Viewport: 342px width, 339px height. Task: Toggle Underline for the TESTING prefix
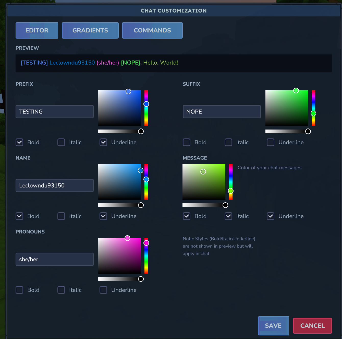103,142
